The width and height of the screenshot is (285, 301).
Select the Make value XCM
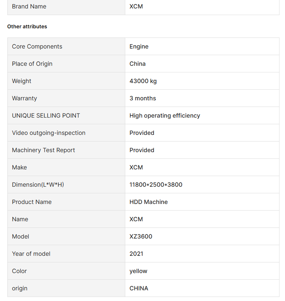136,167
